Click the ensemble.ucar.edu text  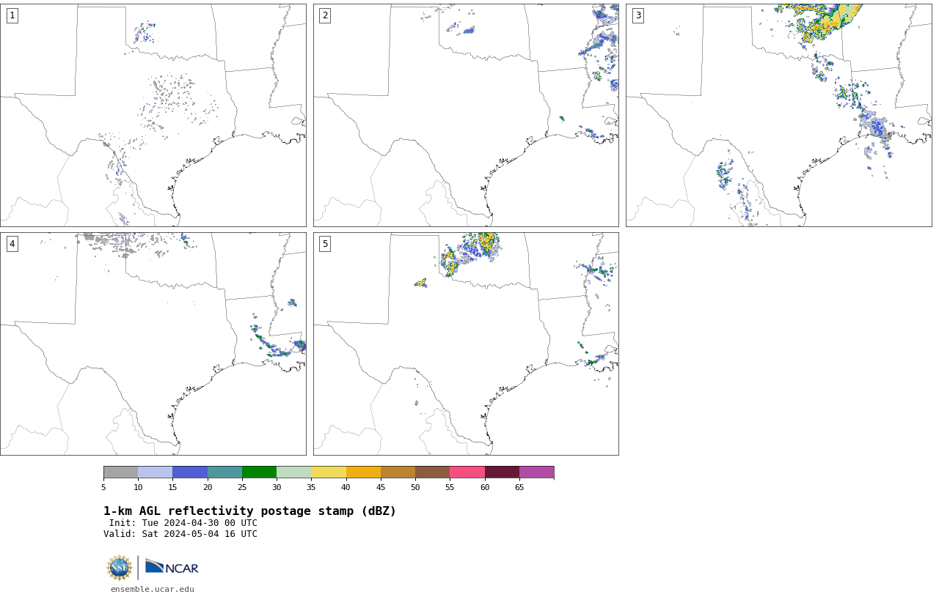[x=153, y=589]
